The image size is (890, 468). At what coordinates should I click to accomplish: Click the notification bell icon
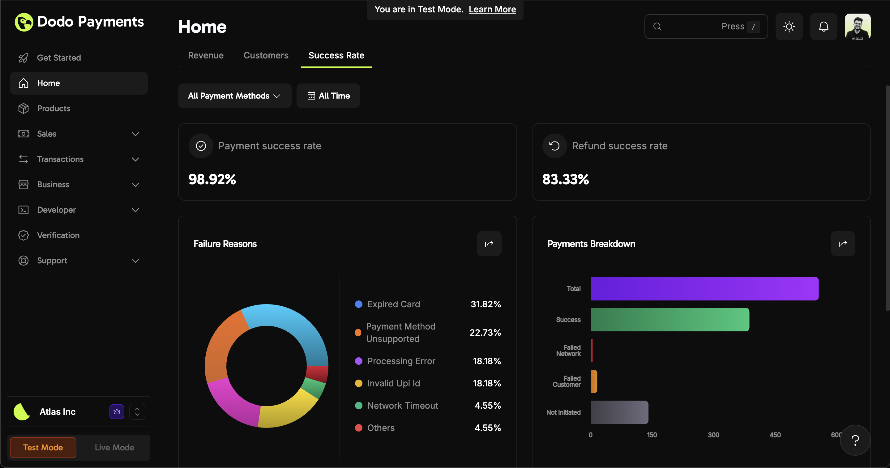823,27
